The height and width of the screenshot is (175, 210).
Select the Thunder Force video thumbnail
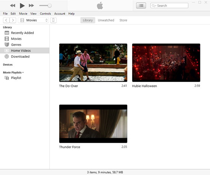(93, 124)
